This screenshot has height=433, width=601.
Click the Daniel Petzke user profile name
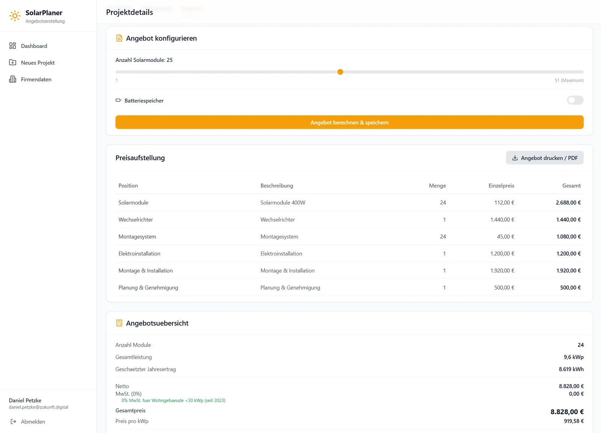[25, 400]
